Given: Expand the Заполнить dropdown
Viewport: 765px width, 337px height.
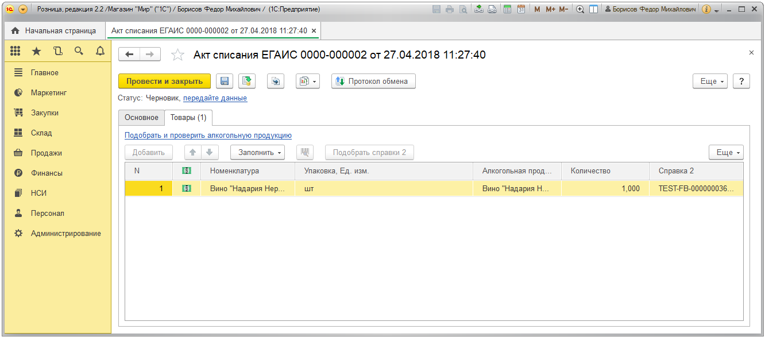Looking at the screenshot, I should click(257, 153).
